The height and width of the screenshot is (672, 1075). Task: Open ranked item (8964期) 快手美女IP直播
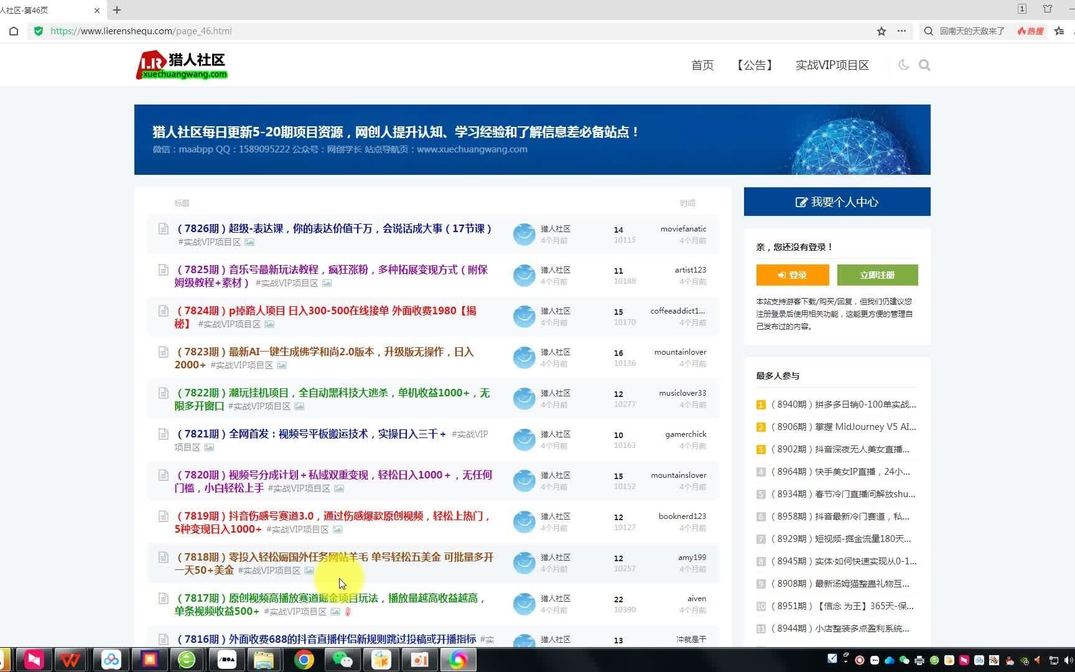point(840,472)
